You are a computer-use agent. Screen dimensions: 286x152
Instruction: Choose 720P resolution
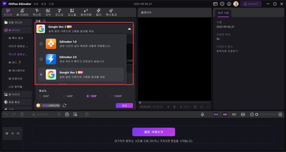tap(91, 96)
